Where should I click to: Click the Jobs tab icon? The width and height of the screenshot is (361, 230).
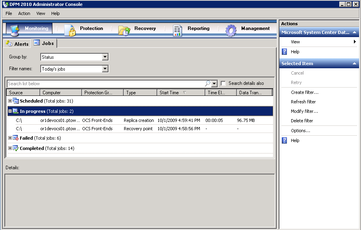(x=37, y=43)
